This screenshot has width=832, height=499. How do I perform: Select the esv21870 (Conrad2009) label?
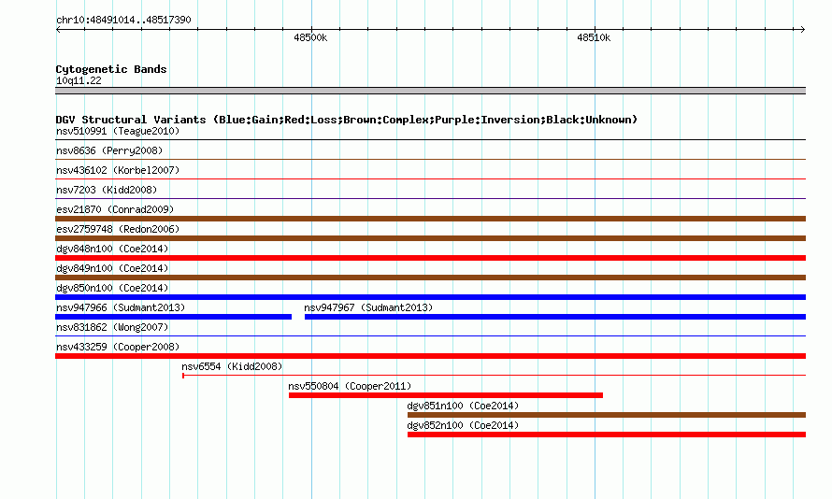point(115,209)
